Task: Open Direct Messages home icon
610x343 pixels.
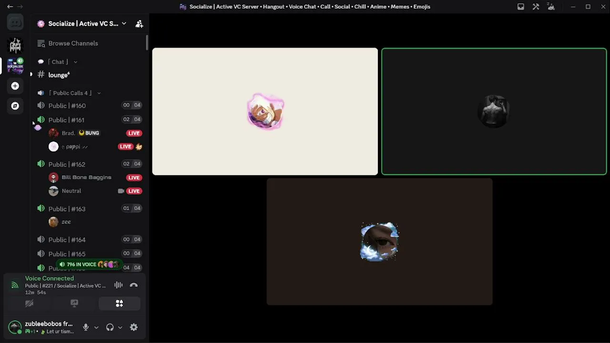Action: [15, 22]
